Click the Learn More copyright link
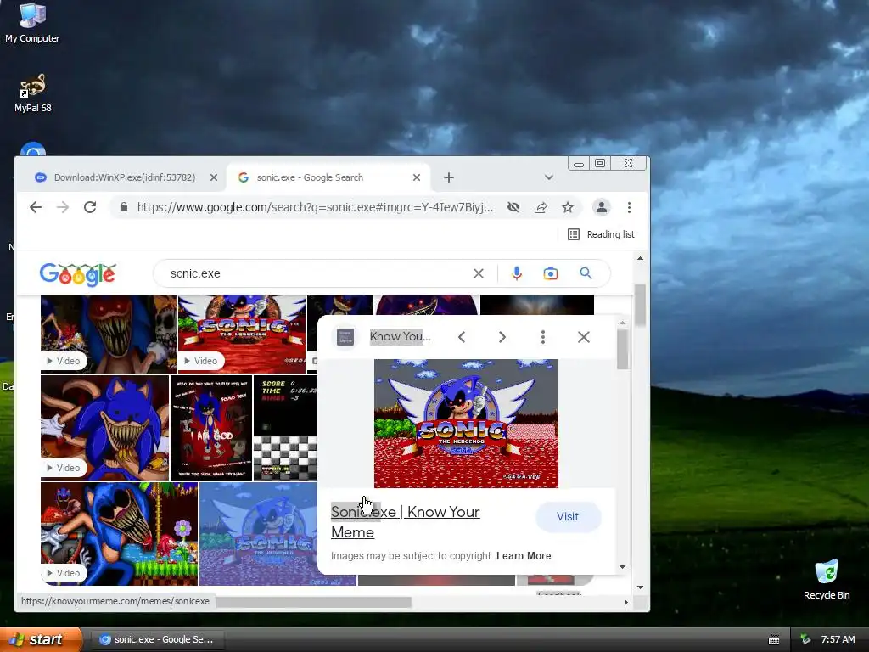This screenshot has width=869, height=652. coord(524,556)
